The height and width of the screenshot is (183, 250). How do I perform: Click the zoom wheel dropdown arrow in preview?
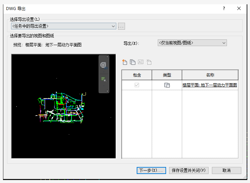pos(104,72)
